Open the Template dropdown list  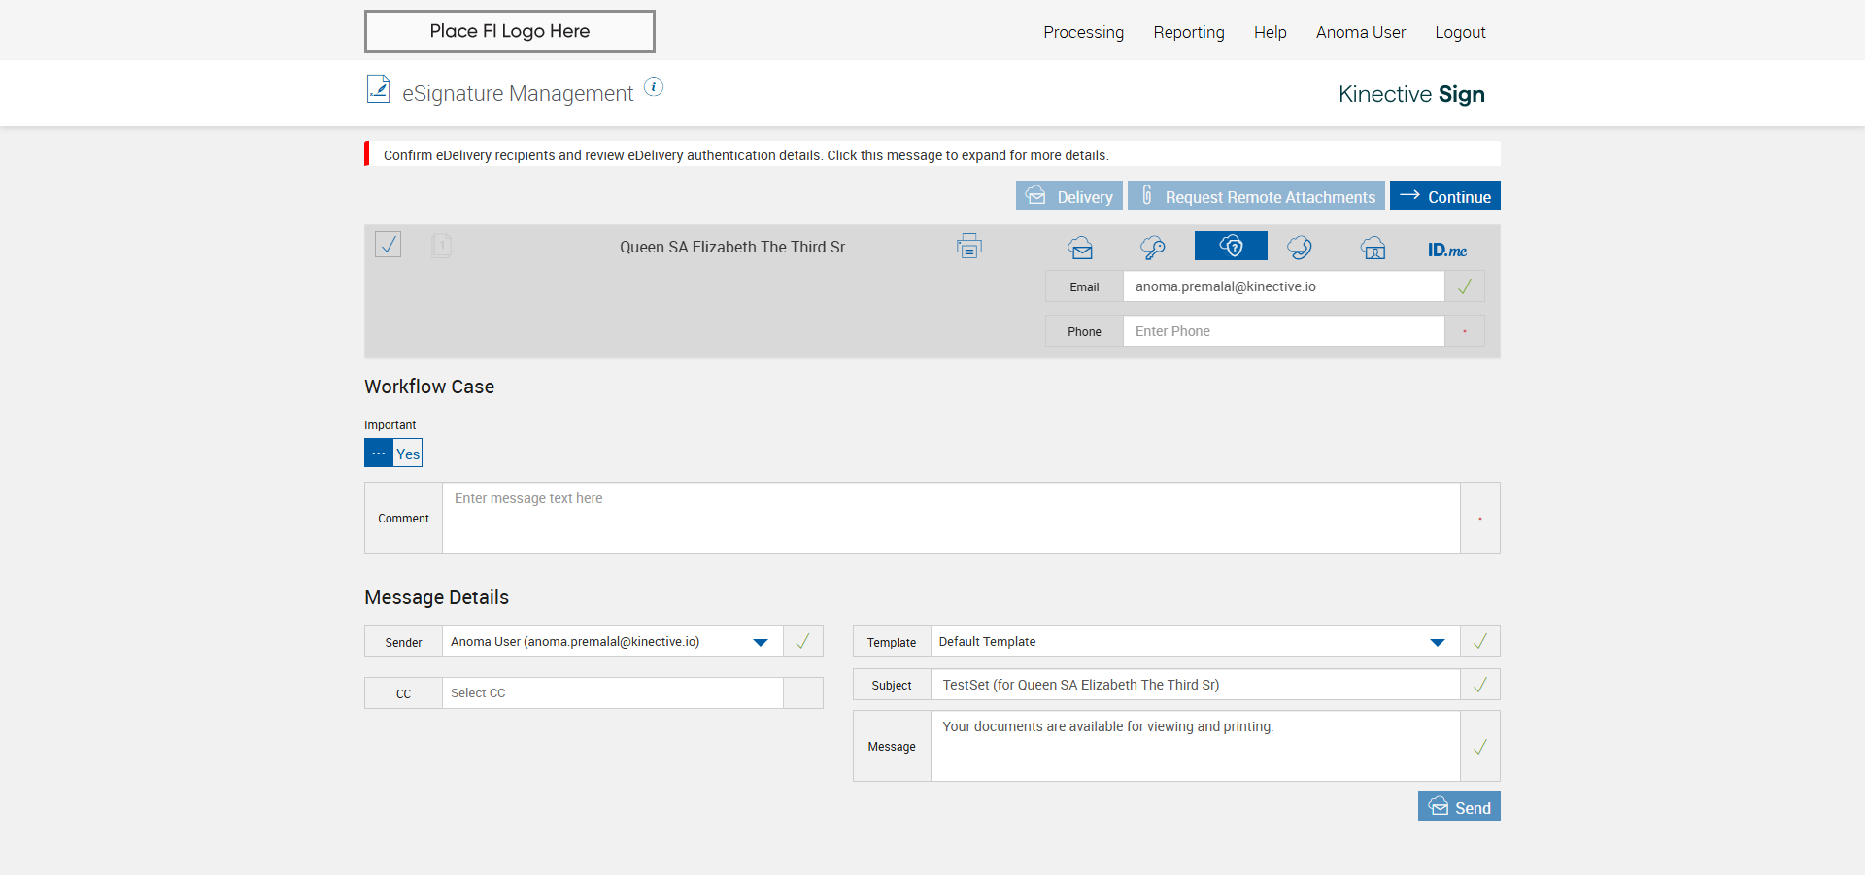[1437, 642]
